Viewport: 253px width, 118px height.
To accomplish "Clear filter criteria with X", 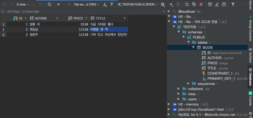I will (x=164, y=11).
